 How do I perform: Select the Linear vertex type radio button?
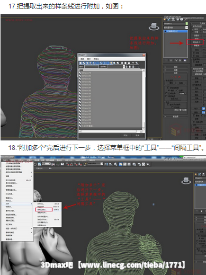193,29
